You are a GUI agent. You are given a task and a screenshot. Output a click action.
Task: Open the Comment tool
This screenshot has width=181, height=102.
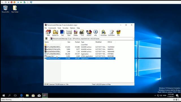point(111,33)
